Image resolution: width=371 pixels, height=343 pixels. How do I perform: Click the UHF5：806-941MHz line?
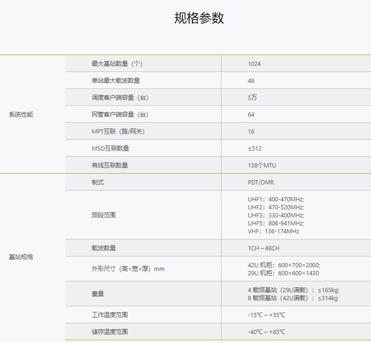[x=276, y=223]
